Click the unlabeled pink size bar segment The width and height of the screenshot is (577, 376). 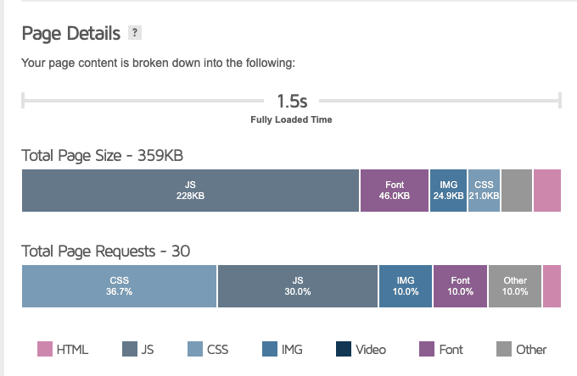coord(547,191)
